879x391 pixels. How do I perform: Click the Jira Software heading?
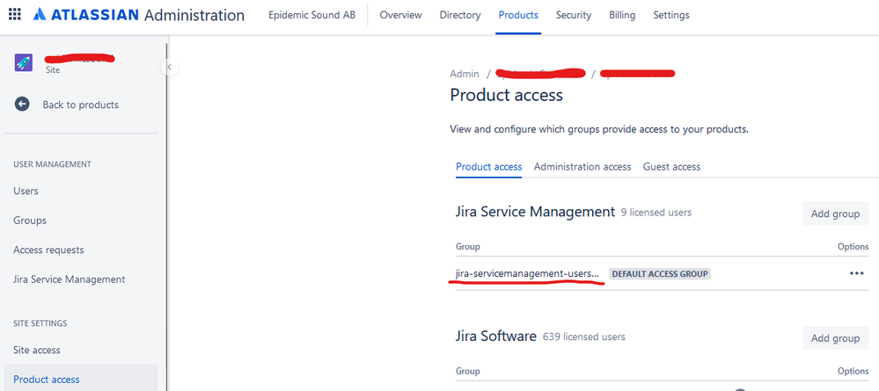496,337
